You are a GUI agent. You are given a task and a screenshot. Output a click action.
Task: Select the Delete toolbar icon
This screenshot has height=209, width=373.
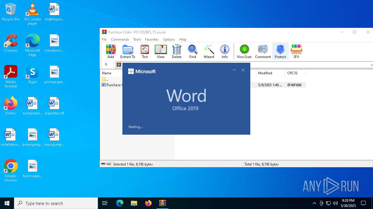177,51
